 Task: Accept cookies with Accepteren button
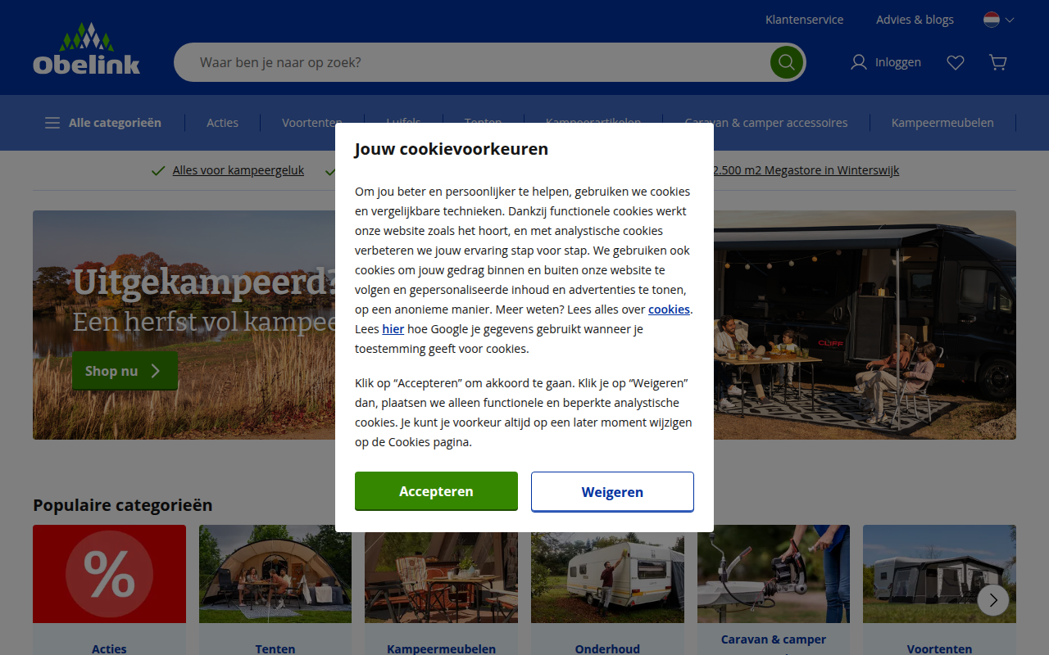point(436,491)
